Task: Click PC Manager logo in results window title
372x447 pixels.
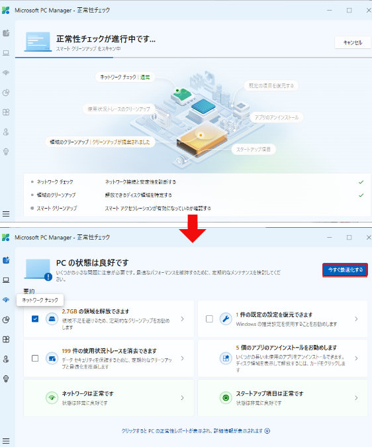Action: click(x=6, y=238)
